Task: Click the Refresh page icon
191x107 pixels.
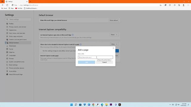Action: 7,5
